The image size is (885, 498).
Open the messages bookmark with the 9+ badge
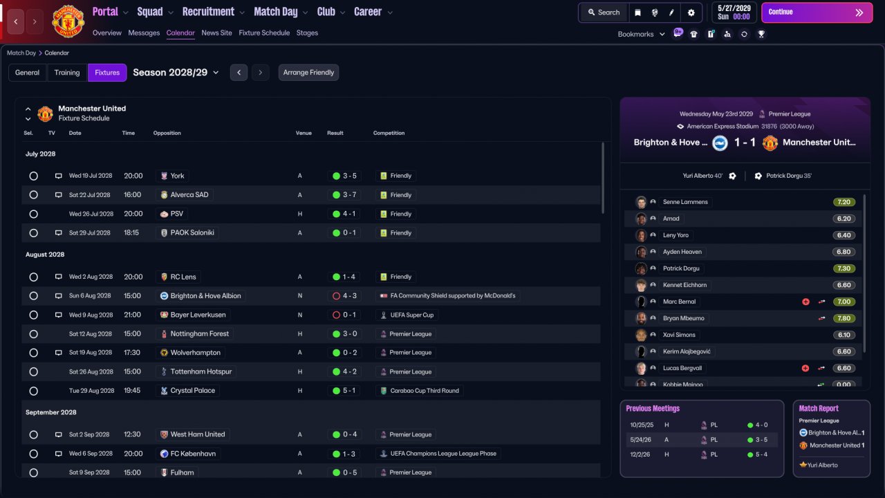[x=678, y=33]
